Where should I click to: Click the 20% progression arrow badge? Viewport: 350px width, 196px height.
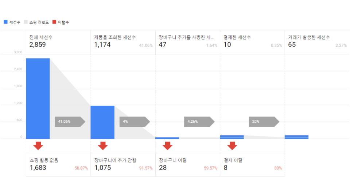[264, 122]
